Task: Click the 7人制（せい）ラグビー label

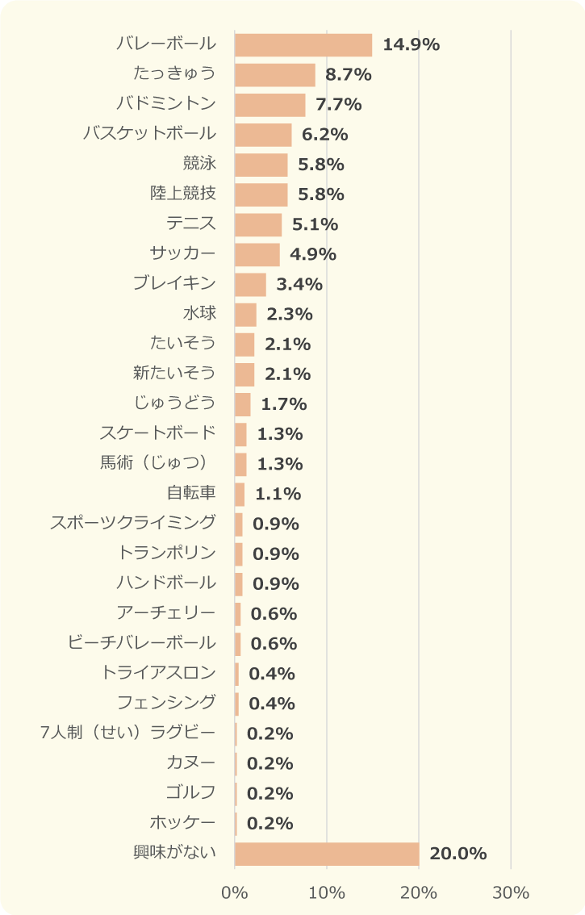Action: tap(127, 733)
